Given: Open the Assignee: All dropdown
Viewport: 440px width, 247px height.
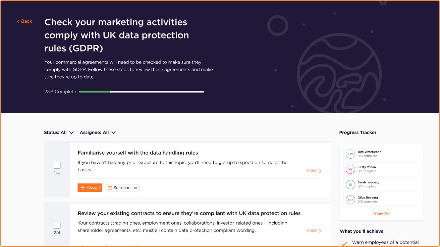Looking at the screenshot, I should click(x=98, y=133).
